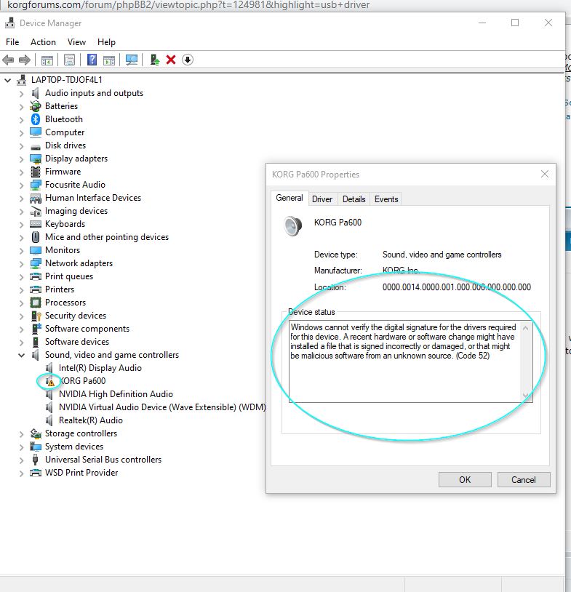Click the Batteries category icon
The image size is (571, 592).
pyautogui.click(x=36, y=106)
